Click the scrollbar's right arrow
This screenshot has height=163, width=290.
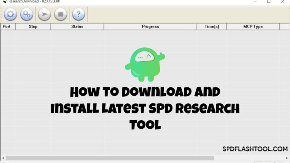[287, 158]
